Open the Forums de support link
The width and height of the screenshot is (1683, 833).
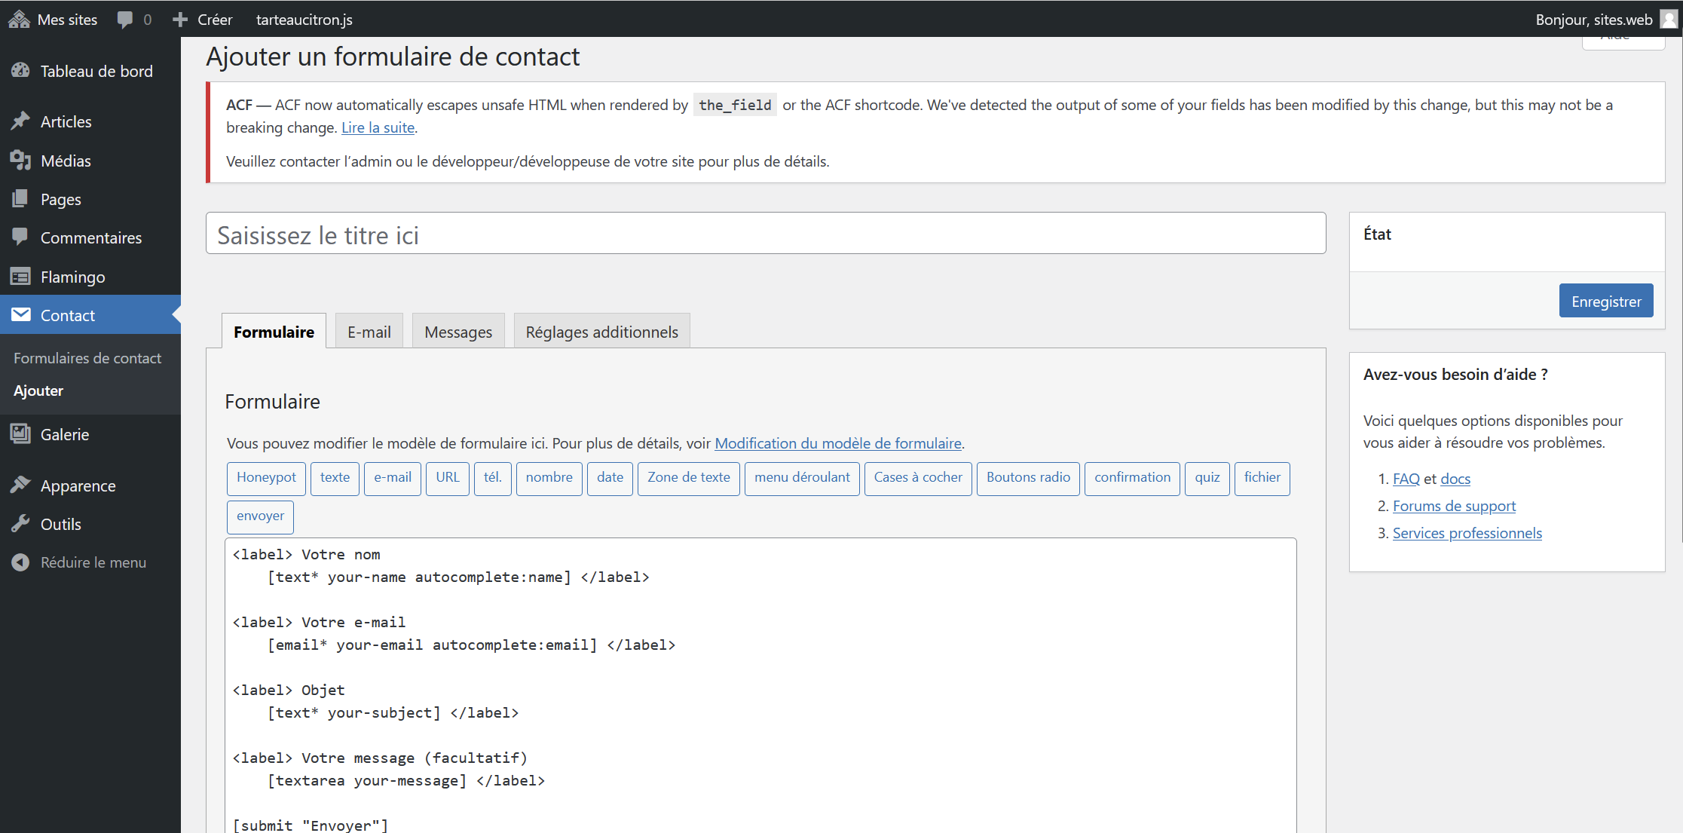[x=1454, y=505]
